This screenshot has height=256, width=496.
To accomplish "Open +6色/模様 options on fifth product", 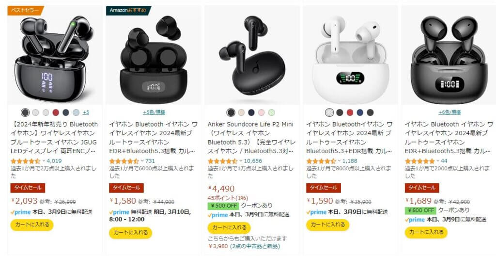I will pos(449,112).
